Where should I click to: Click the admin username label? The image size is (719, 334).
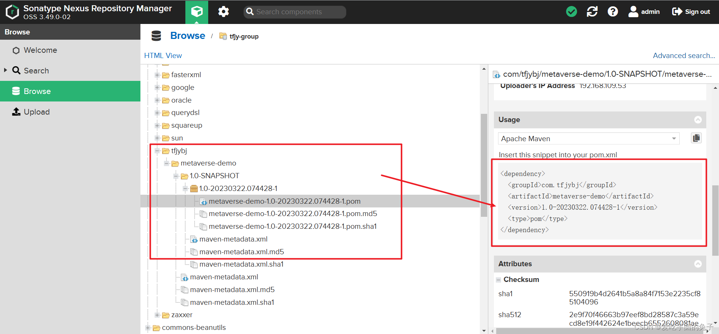[650, 12]
